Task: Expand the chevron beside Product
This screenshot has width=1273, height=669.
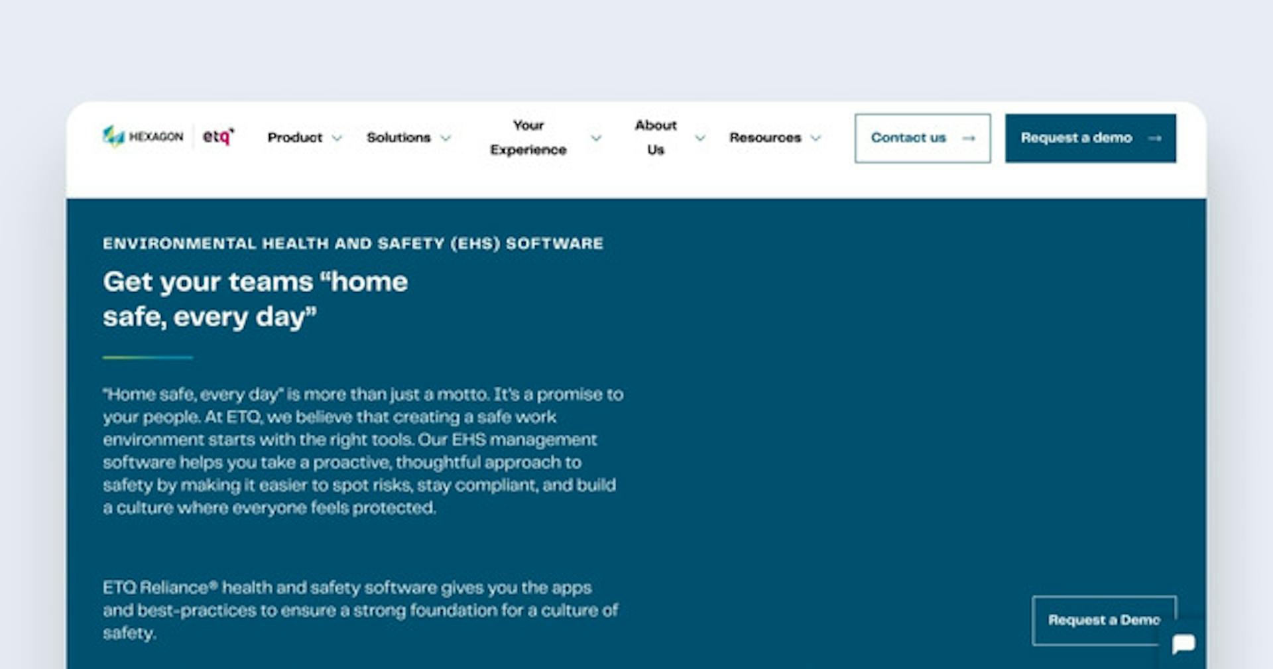Action: (337, 138)
